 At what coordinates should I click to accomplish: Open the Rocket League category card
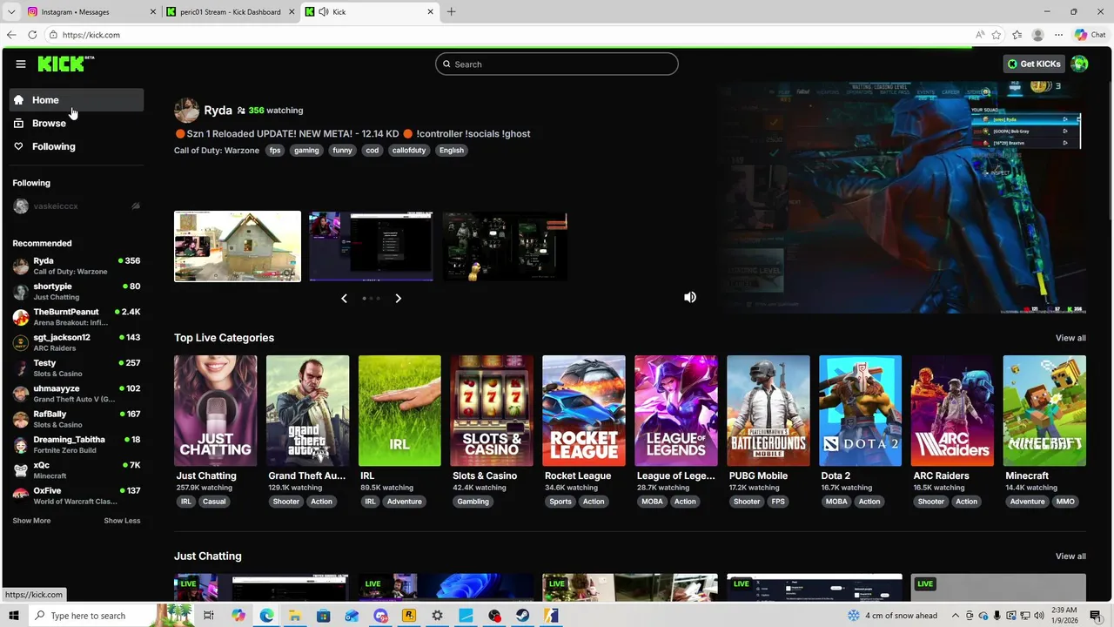point(584,410)
